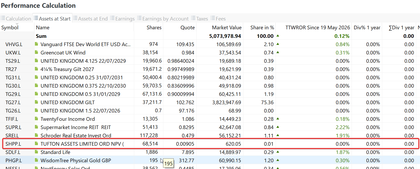Sort by the Shares column header
The width and height of the screenshot is (420, 169).
pyautogui.click(x=154, y=27)
